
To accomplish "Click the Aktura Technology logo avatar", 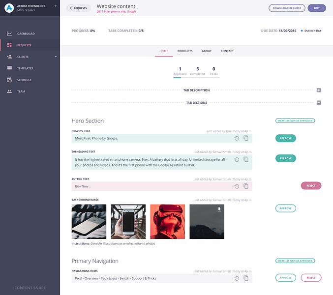I will pos(9,8).
